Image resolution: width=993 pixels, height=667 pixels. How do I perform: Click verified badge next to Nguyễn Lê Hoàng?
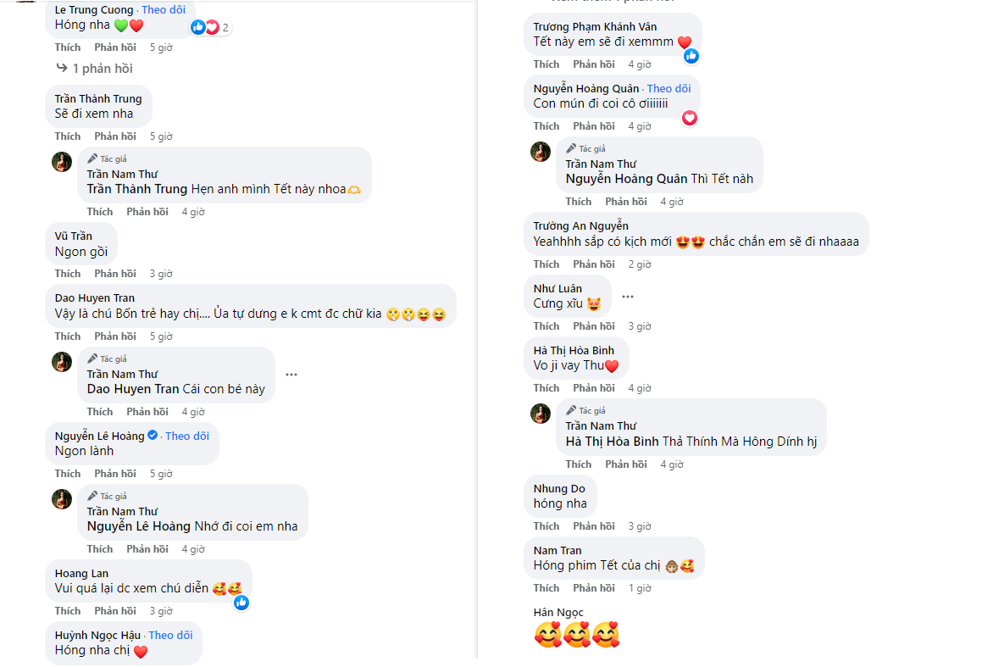point(153,436)
